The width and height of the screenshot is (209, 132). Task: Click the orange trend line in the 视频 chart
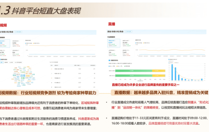click(x=62, y=45)
